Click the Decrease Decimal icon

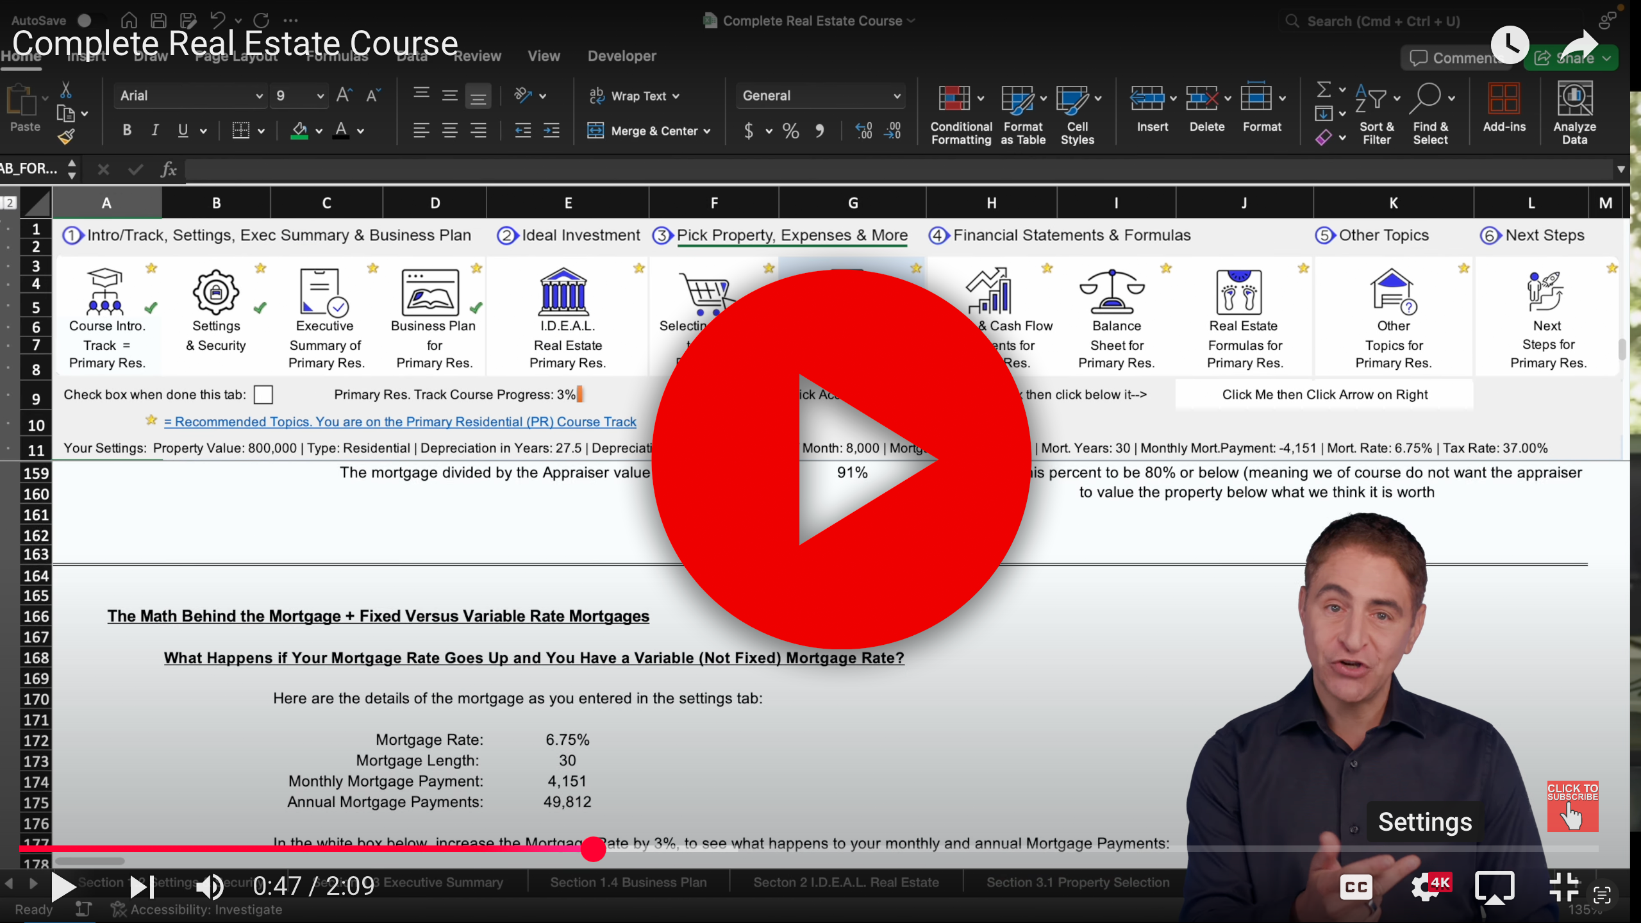pos(893,131)
